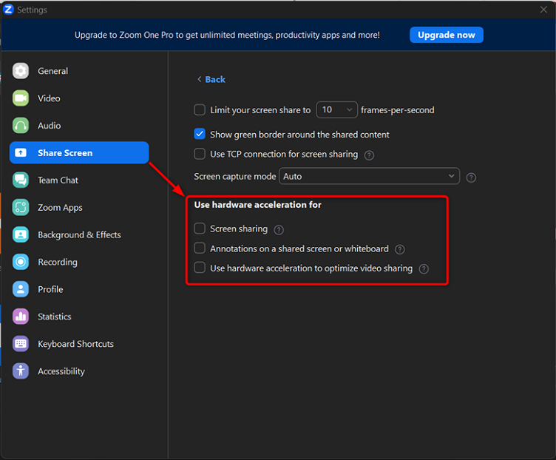This screenshot has width=556, height=460.
Task: Click the 'Use hardware acceleration for' heading
Action: pos(257,205)
